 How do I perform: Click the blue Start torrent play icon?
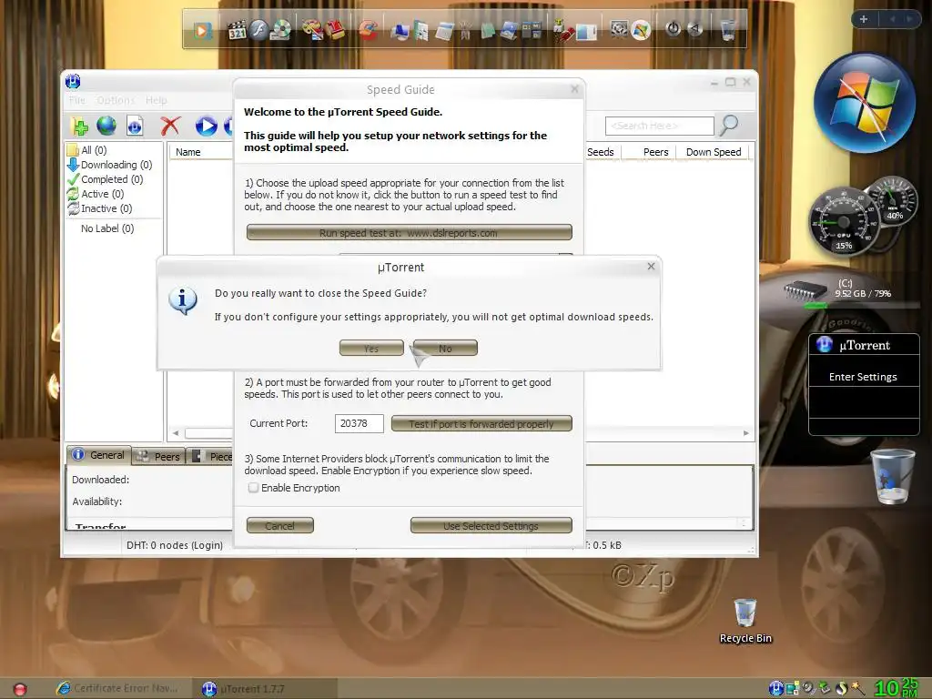207,126
